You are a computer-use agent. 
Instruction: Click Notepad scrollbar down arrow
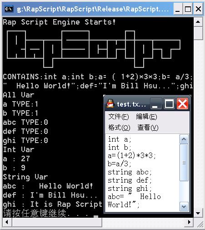[x=184, y=206]
